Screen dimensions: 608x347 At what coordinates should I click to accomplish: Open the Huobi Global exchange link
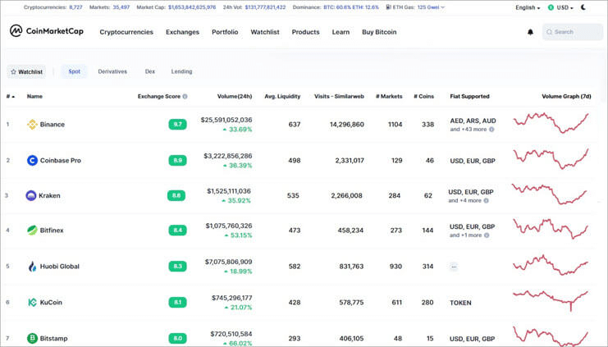[x=59, y=267]
